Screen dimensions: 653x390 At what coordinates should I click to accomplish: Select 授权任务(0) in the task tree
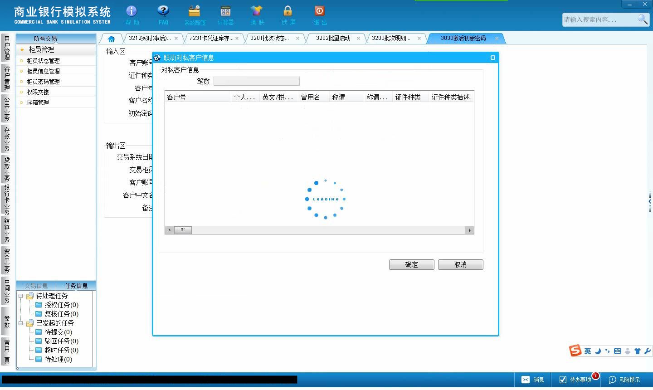[x=61, y=305]
